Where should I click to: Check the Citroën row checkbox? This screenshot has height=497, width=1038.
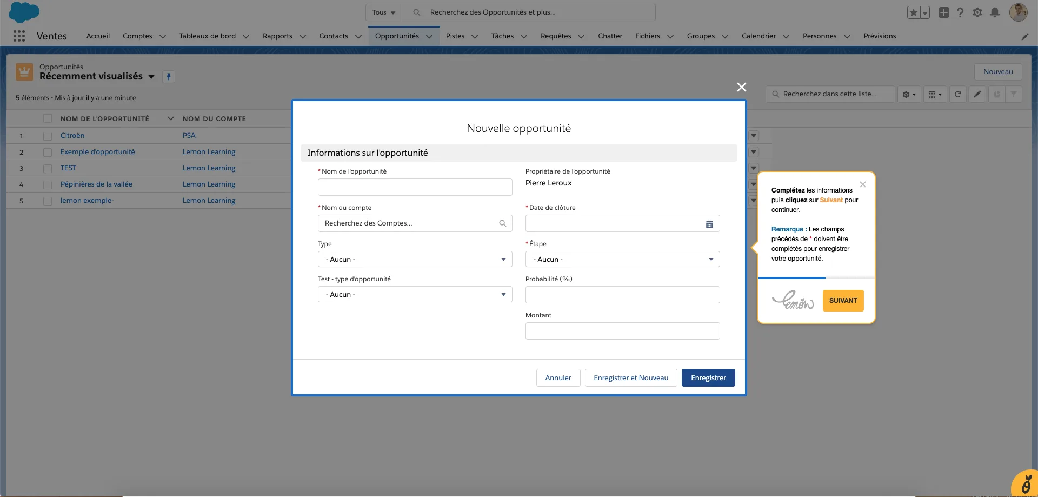point(48,136)
